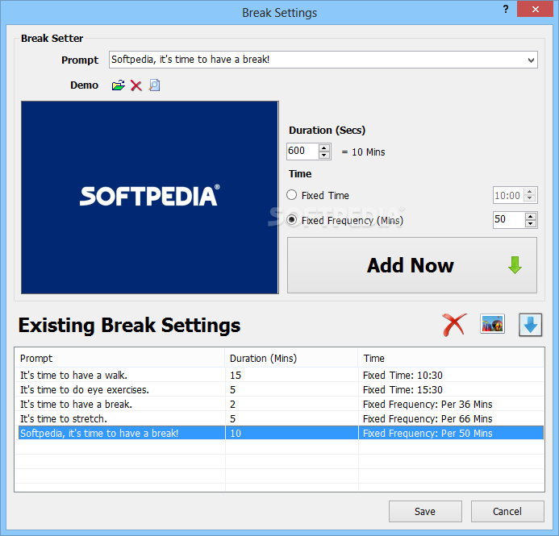Decrease the Fixed Time 10:00 value
The width and height of the screenshot is (559, 536).
[x=530, y=199]
